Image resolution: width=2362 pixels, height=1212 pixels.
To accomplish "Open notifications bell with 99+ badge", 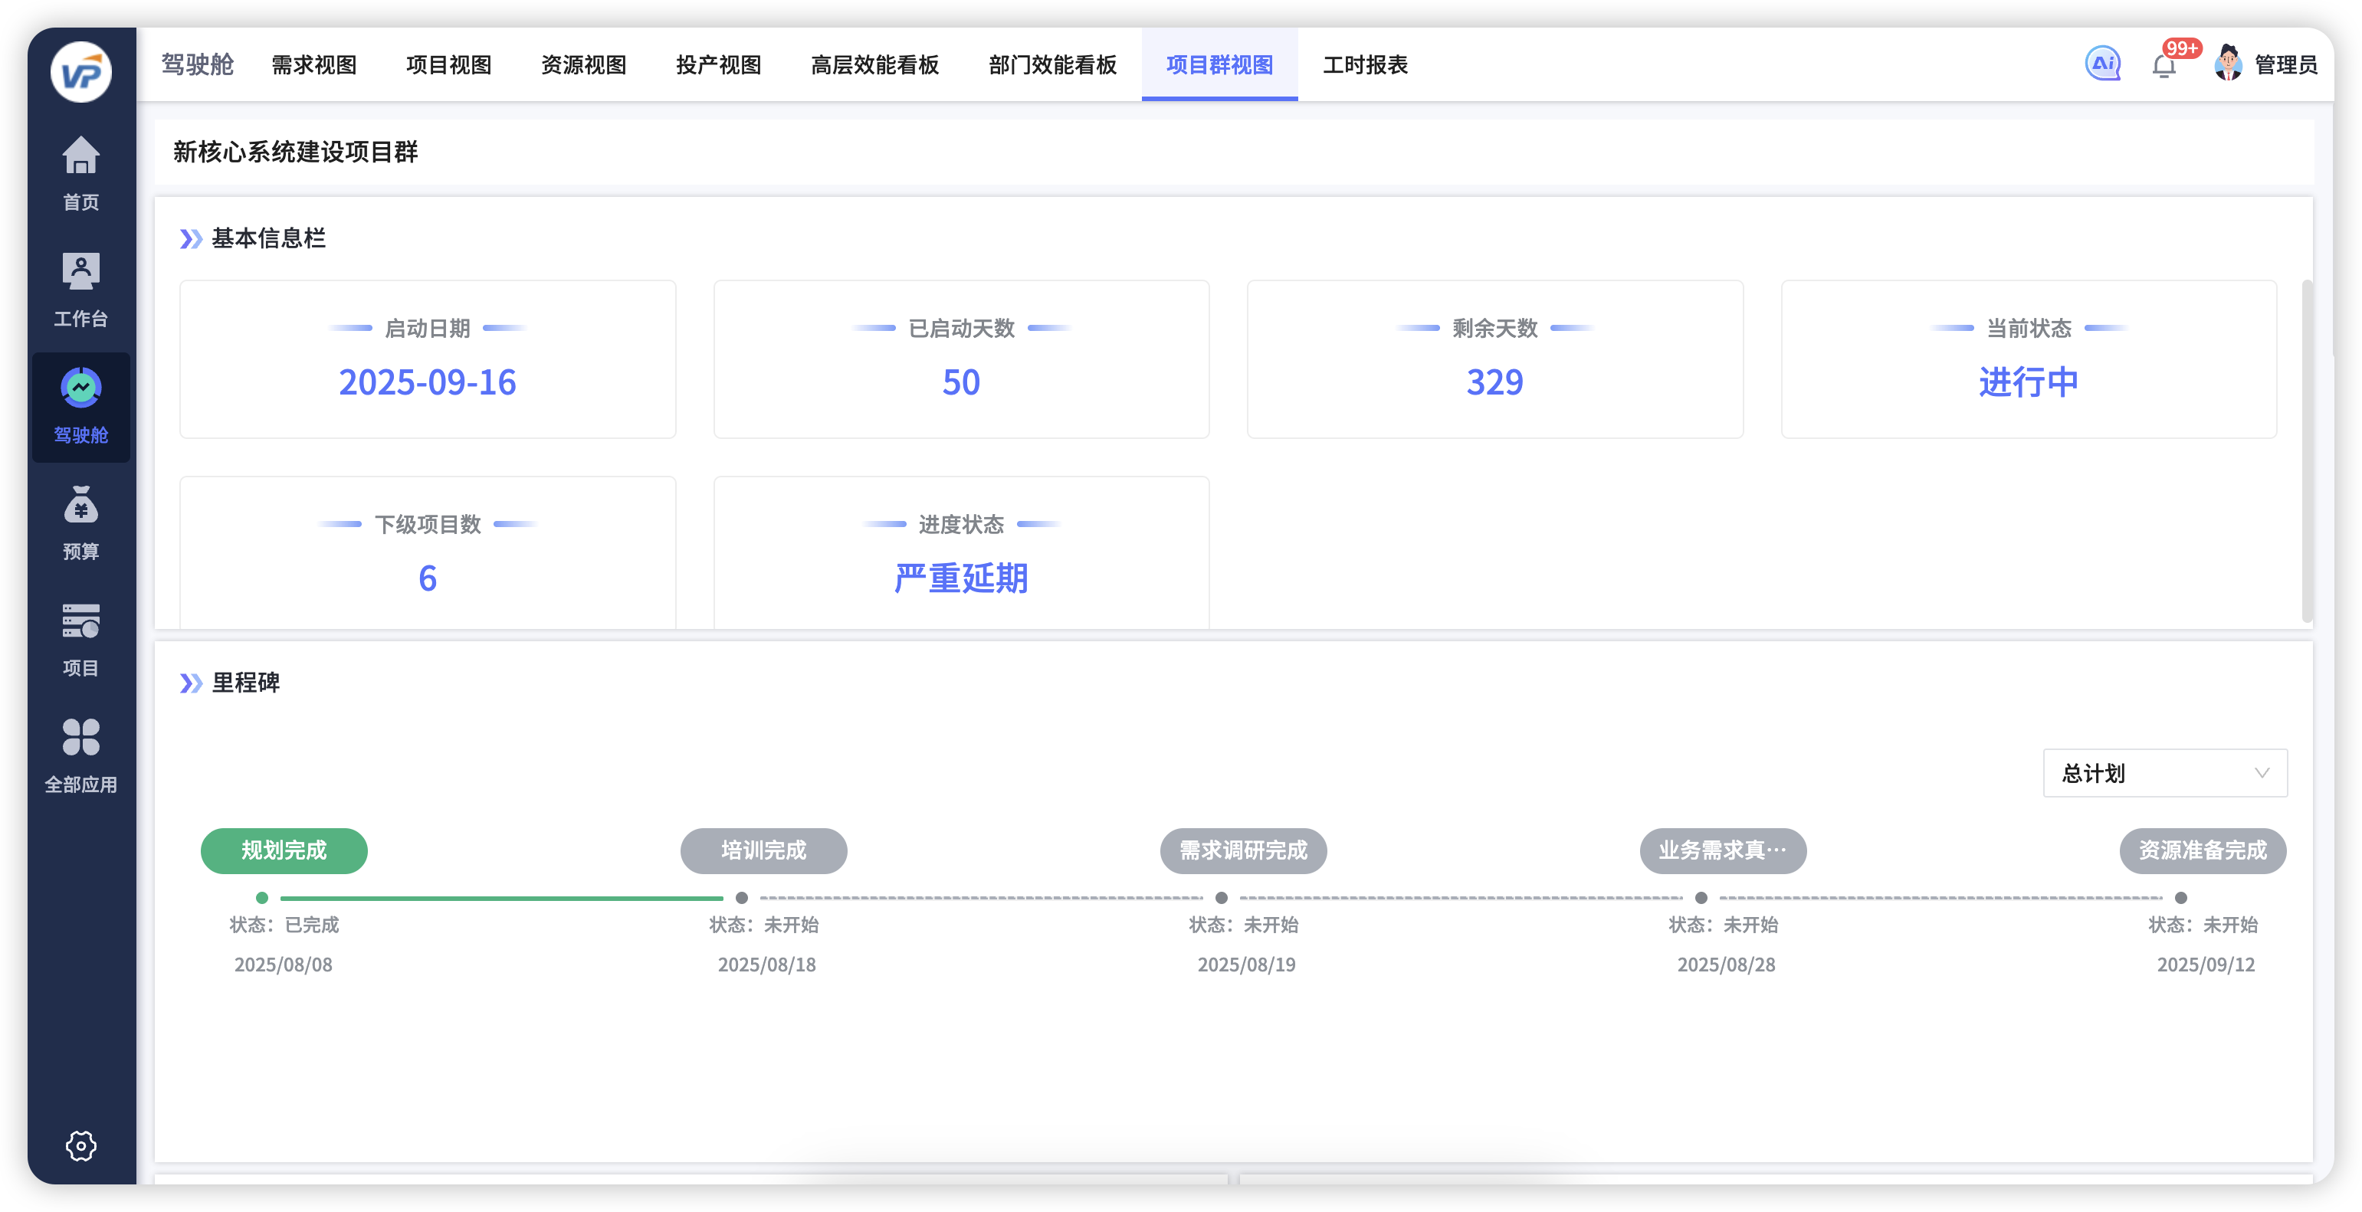I will click(2164, 66).
